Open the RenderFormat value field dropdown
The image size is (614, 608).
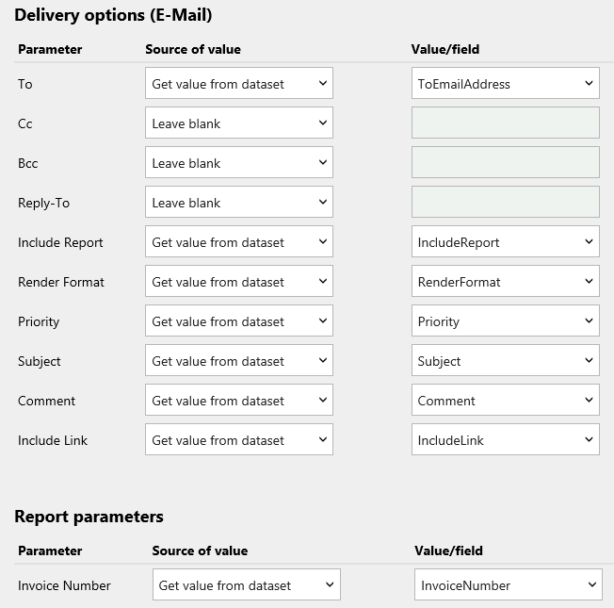coord(505,282)
